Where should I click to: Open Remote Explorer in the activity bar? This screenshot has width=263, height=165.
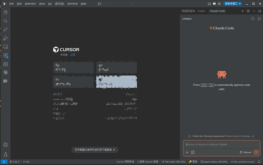click(6, 47)
